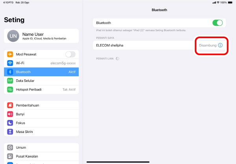Tap the home indicator bar at bottom
This screenshot has height=164, width=236.
click(118, 162)
